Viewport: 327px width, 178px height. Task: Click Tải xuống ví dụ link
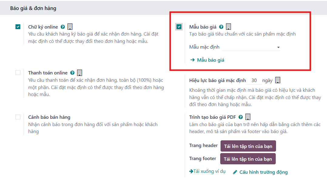tap(207, 171)
